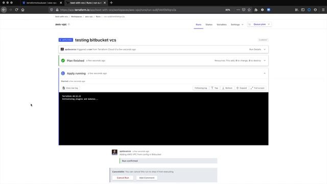This screenshot has width=327, height=184.
Task: Go back with the browser back arrow
Action: 4,10
